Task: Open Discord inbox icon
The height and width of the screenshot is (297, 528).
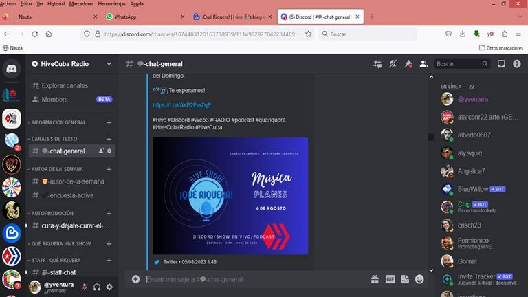Action: 501,64
